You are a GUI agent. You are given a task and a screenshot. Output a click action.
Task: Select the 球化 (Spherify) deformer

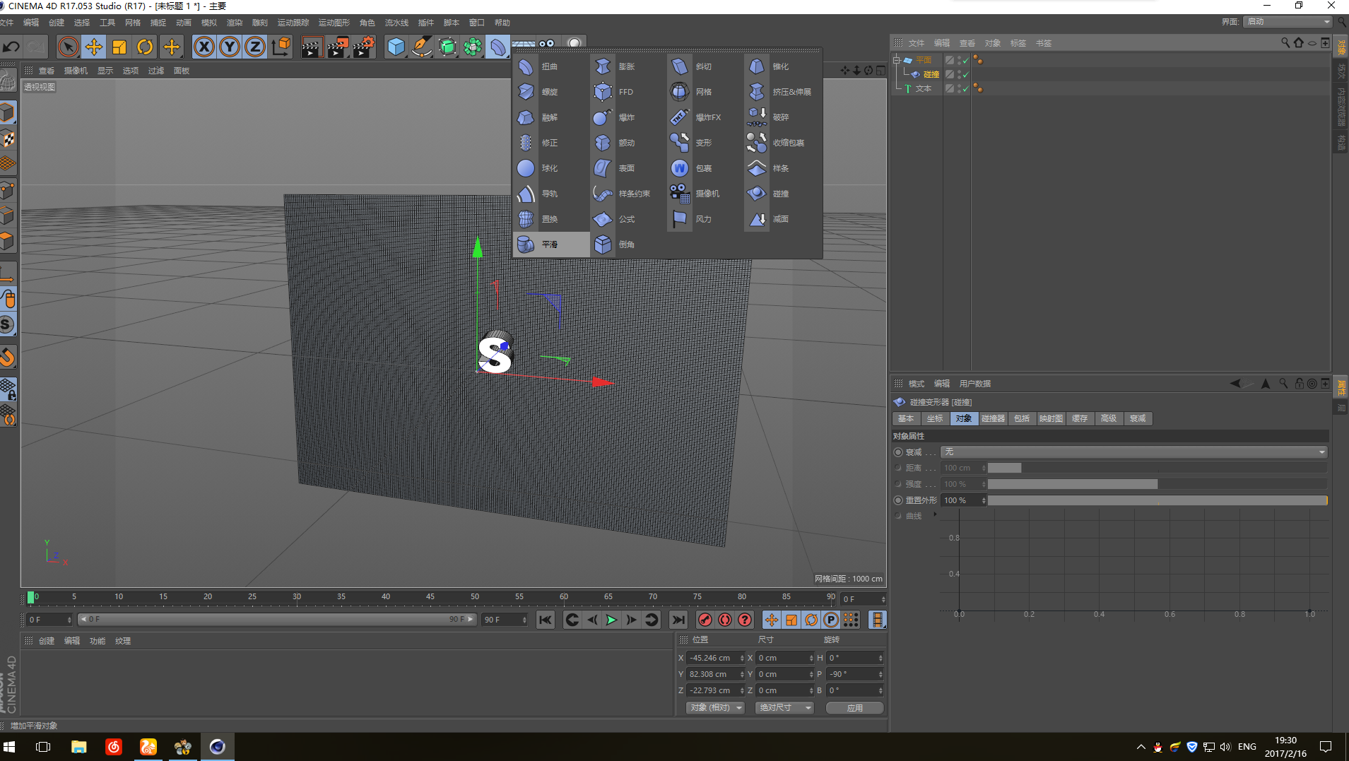(x=526, y=168)
